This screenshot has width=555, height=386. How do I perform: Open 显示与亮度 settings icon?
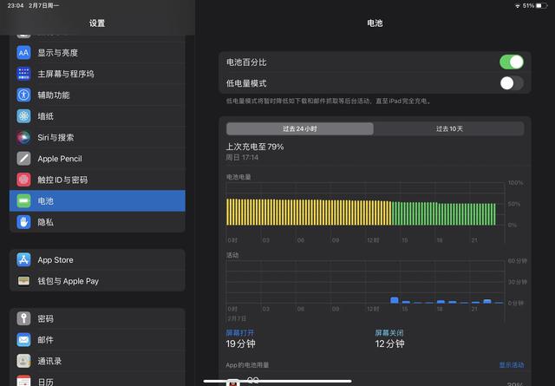(23, 53)
